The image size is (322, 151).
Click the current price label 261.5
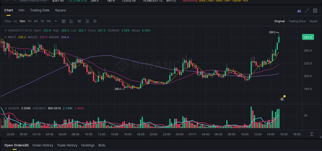[308, 37]
